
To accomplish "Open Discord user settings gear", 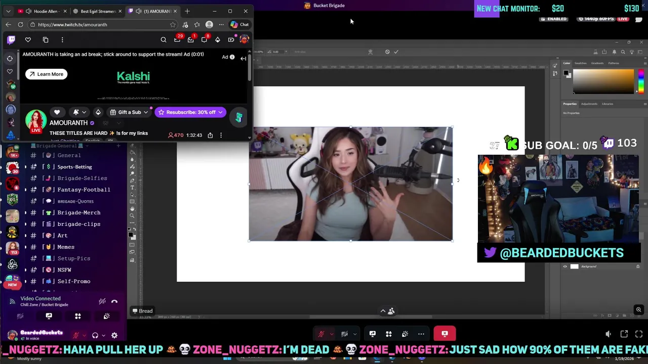I will (x=114, y=335).
